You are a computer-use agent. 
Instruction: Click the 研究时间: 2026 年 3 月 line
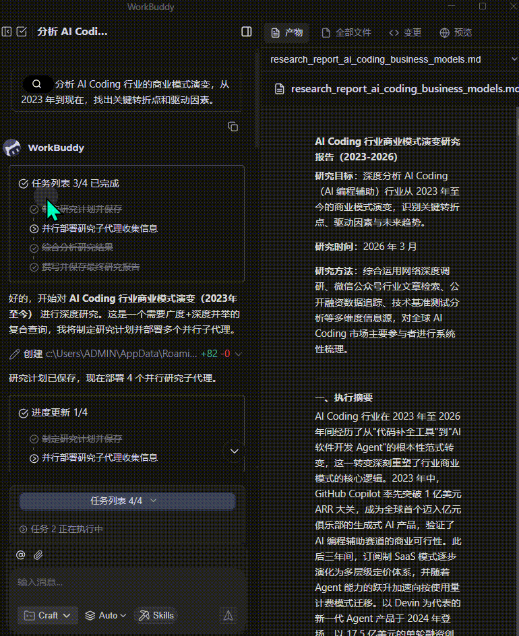365,247
